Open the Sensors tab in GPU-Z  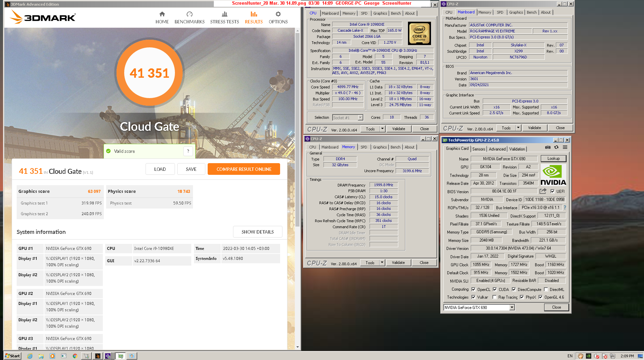click(x=479, y=149)
